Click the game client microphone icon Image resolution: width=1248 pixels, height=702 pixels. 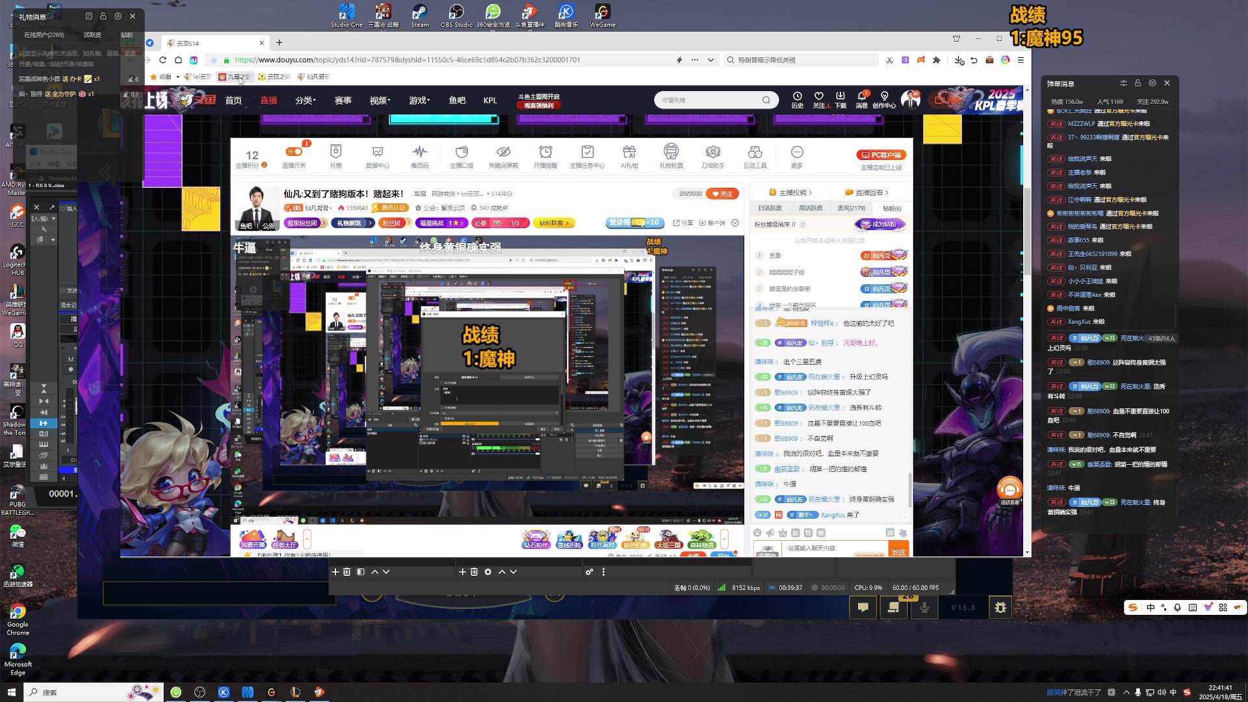pyautogui.click(x=924, y=607)
